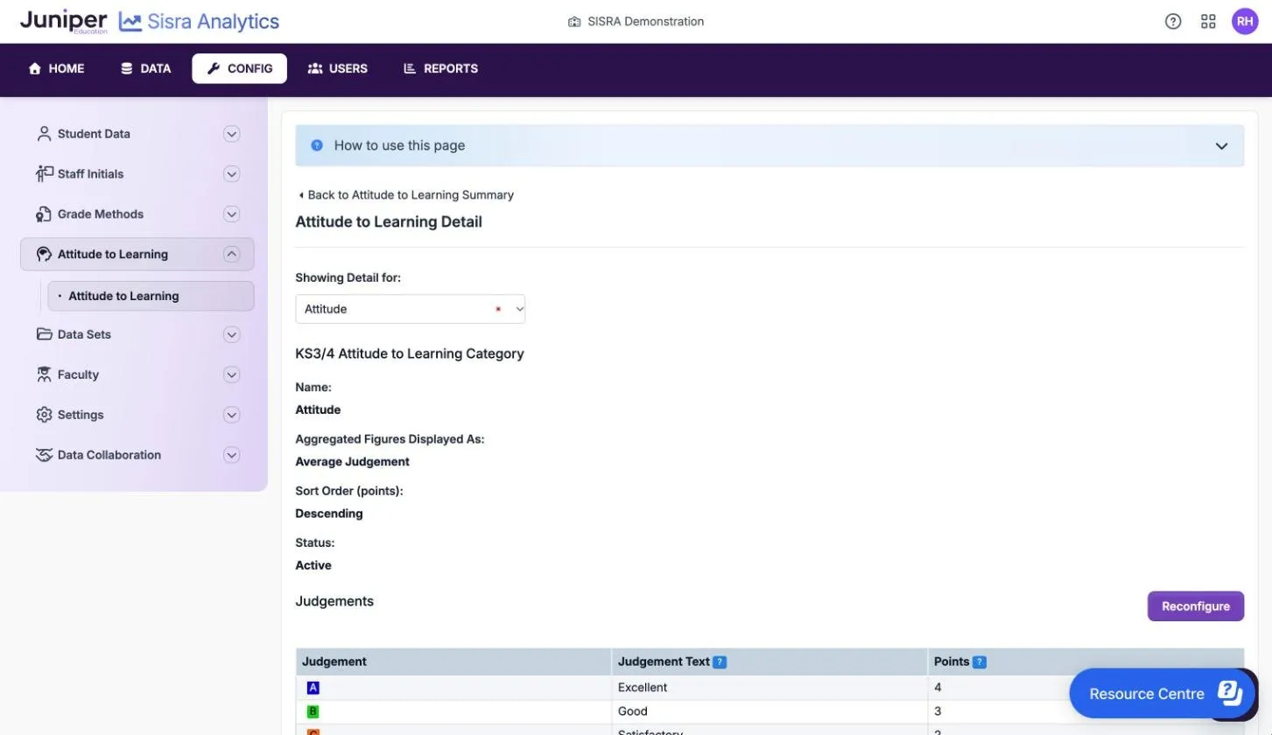Expand the Settings section chevron
This screenshot has width=1272, height=735.
231,415
